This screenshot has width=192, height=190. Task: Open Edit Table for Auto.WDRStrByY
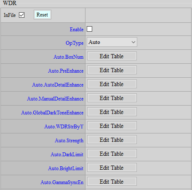[x=112, y=126]
